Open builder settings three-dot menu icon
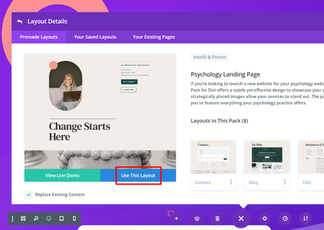 pyautogui.click(x=13, y=218)
